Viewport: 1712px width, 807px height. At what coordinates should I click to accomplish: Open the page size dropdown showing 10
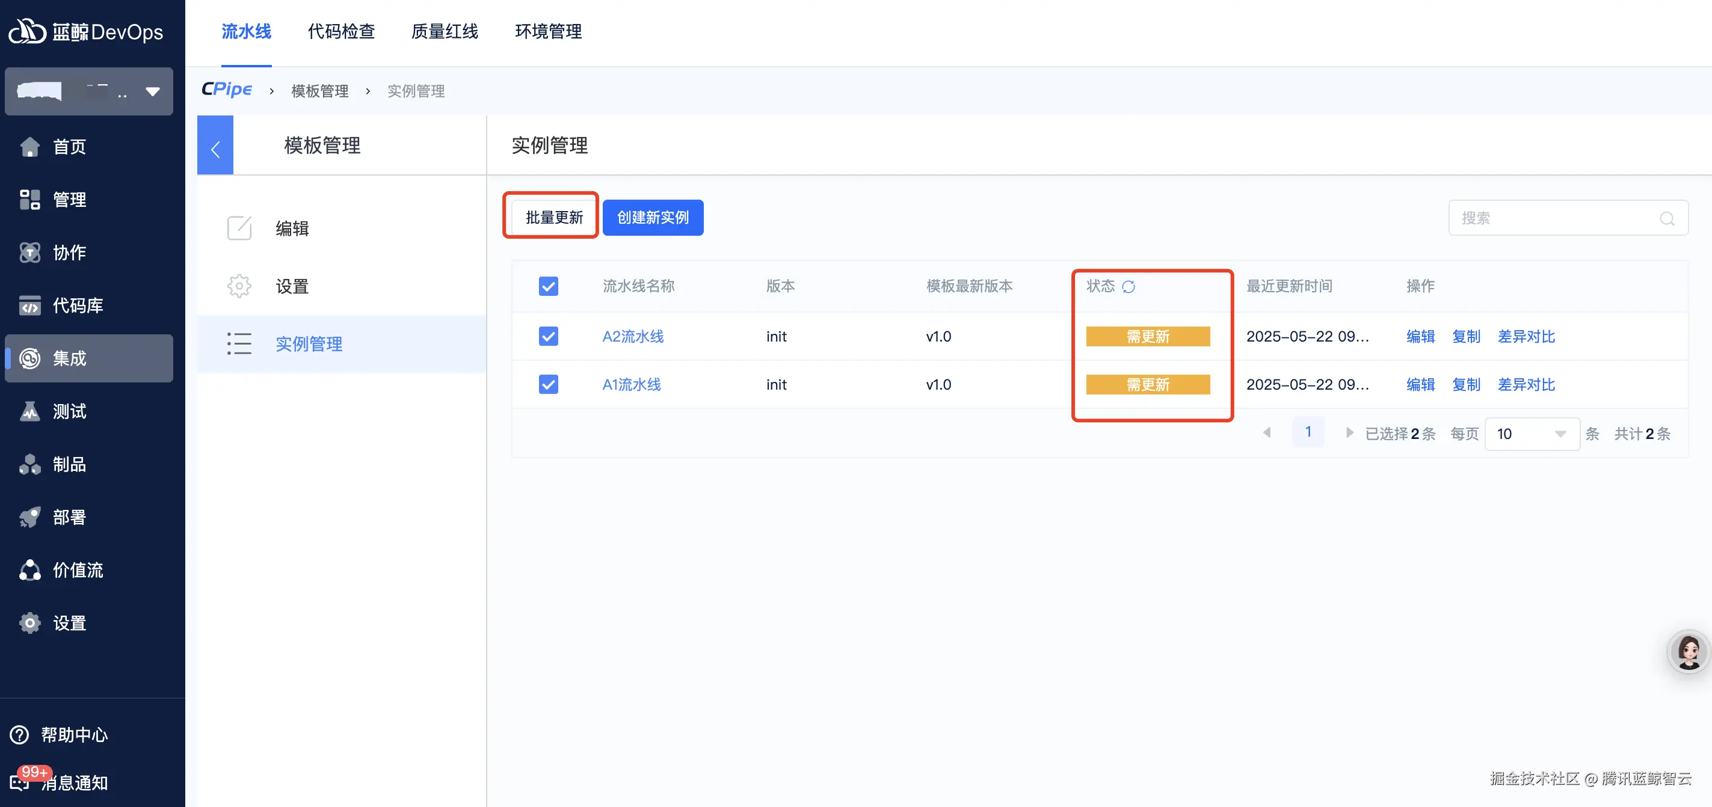(x=1532, y=433)
